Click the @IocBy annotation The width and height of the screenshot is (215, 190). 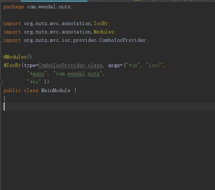(12, 65)
